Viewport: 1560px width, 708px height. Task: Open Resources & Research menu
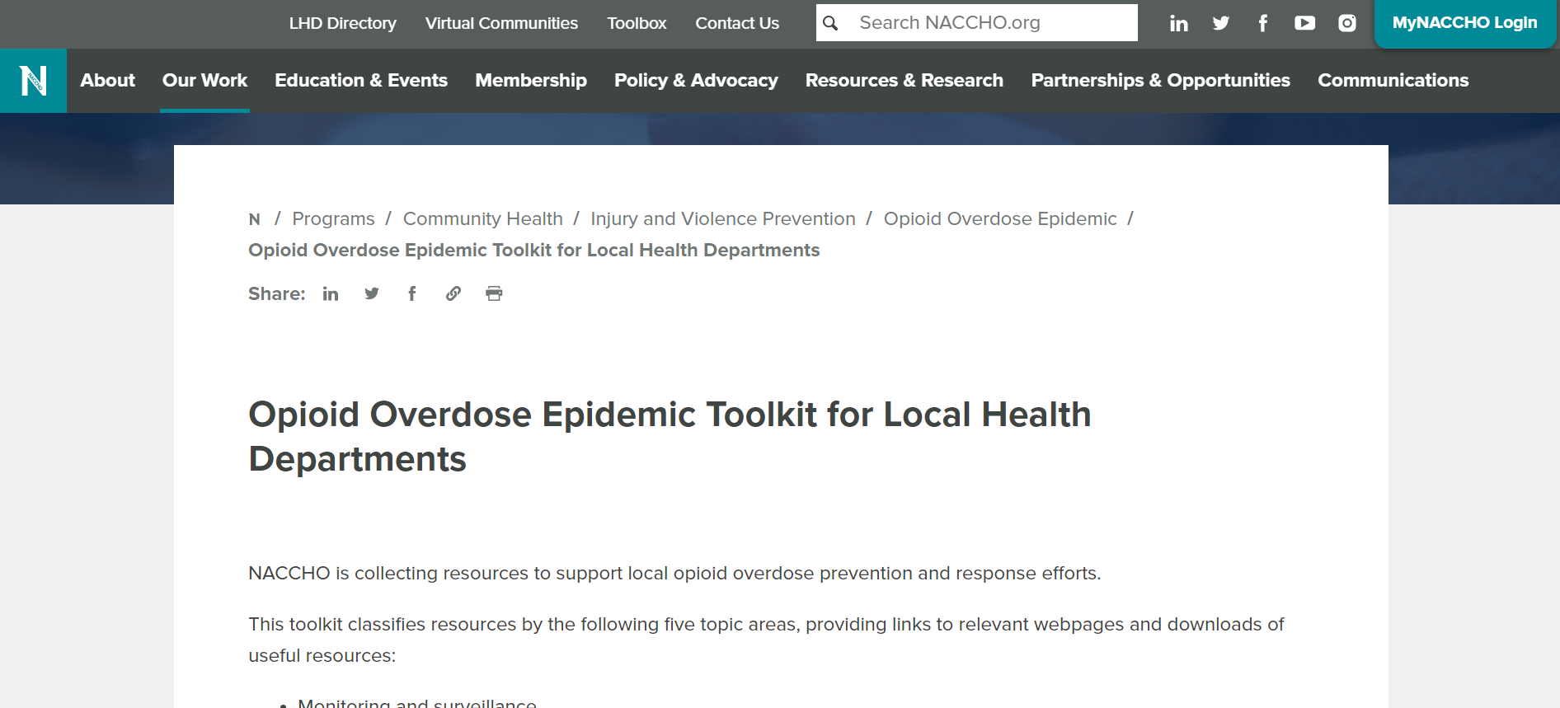coord(905,81)
